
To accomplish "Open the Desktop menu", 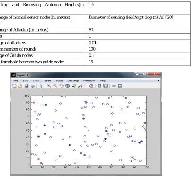I will [73, 80].
